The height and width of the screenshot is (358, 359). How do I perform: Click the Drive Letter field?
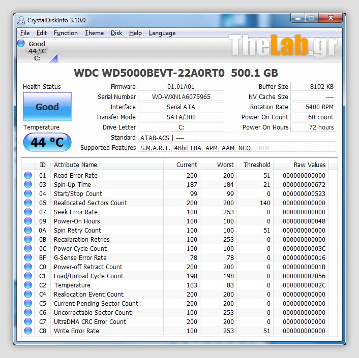tap(181, 127)
